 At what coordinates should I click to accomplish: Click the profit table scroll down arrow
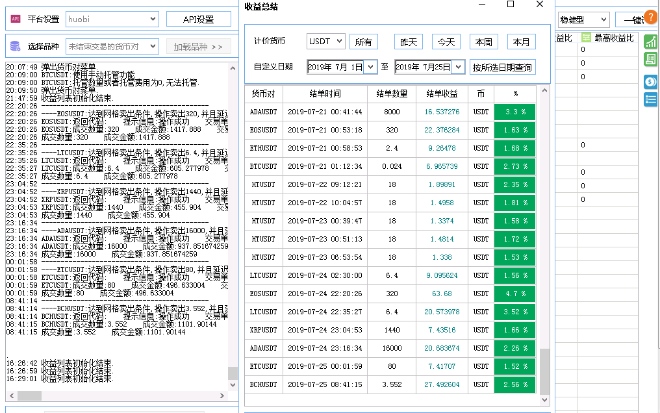(544, 400)
